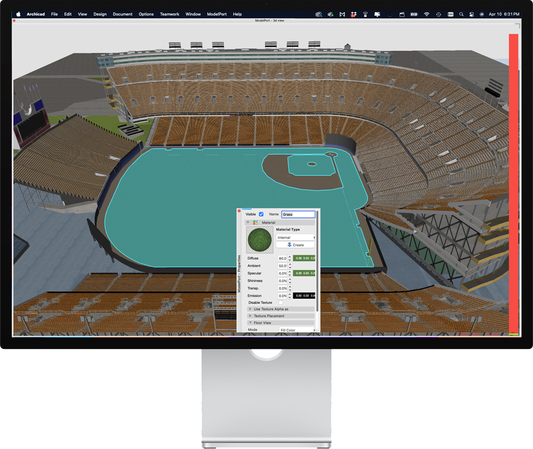Open Control Center icon
This screenshot has height=449, width=533.
[472, 14]
